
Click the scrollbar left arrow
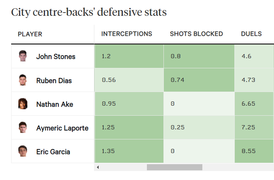click(98, 167)
